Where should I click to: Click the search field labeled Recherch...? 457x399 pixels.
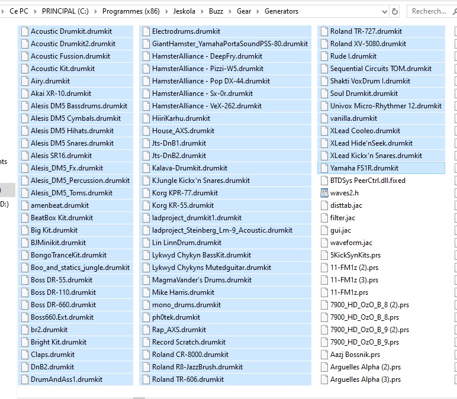coord(432,11)
